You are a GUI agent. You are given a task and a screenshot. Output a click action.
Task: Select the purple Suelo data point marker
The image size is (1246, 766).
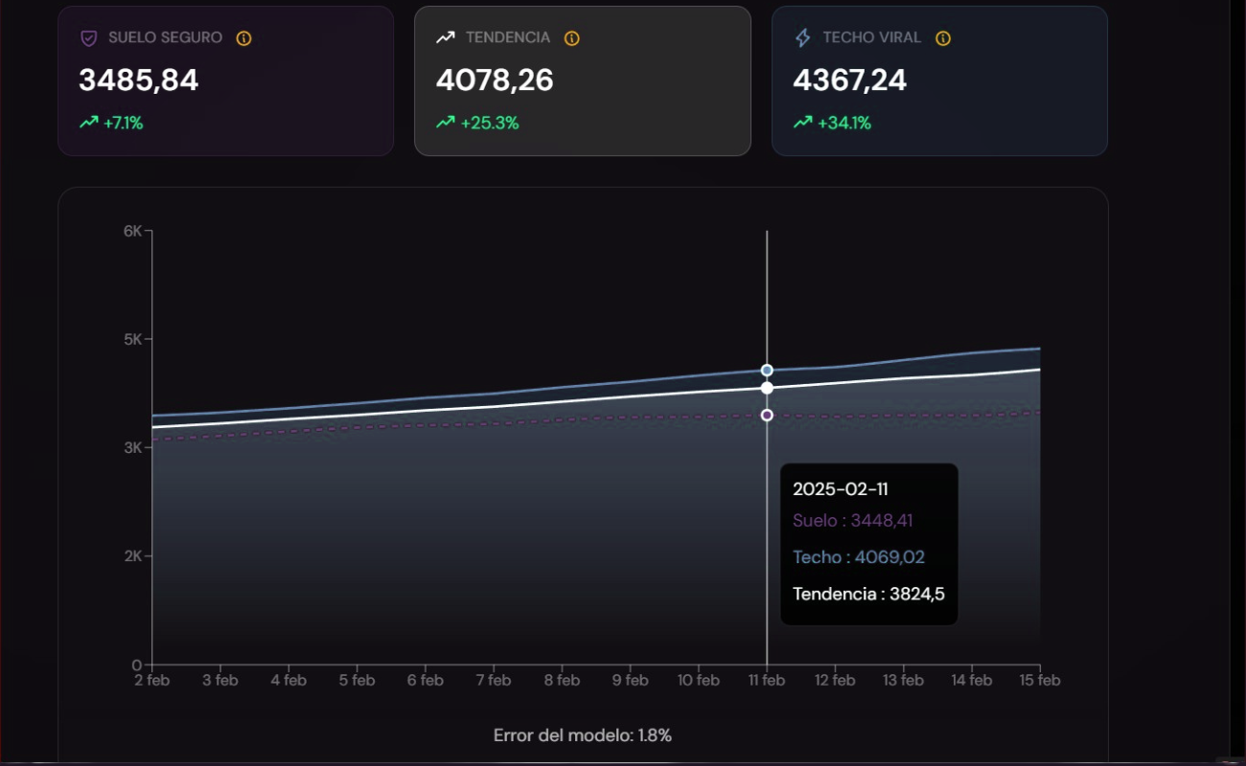766,414
